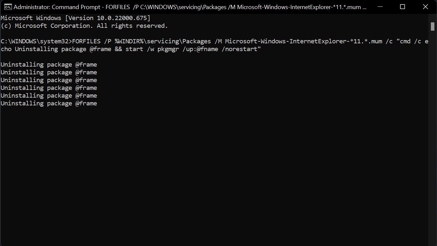Viewport: 437px width, 246px height.
Task: Click the Microsoft Corporation copyright line
Action: click(84, 26)
